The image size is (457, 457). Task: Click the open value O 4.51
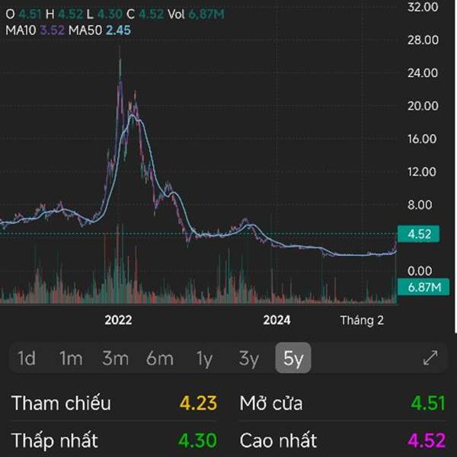coord(24,14)
